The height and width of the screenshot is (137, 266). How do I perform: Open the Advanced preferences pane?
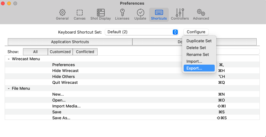(201, 15)
